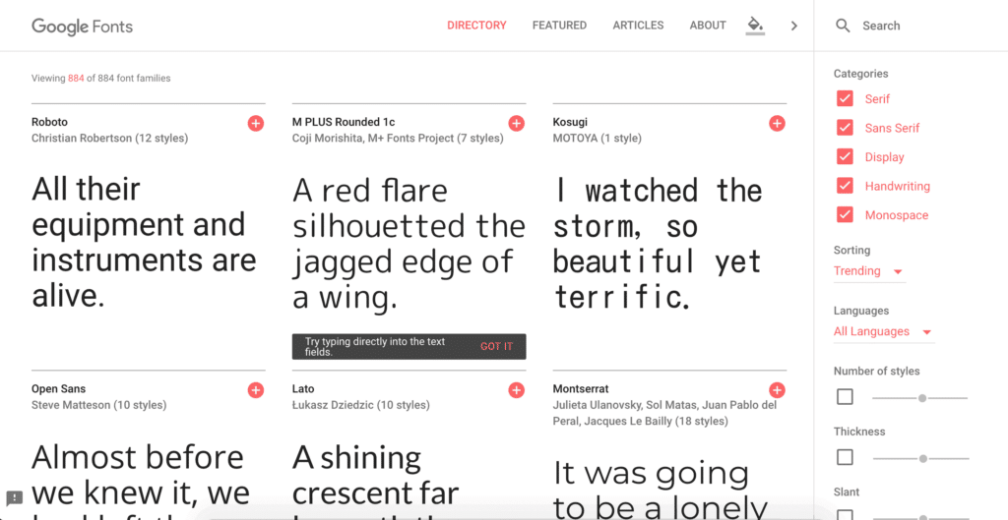The height and width of the screenshot is (520, 1008).
Task: Click Kosugi sample text to edit
Action: (x=657, y=244)
